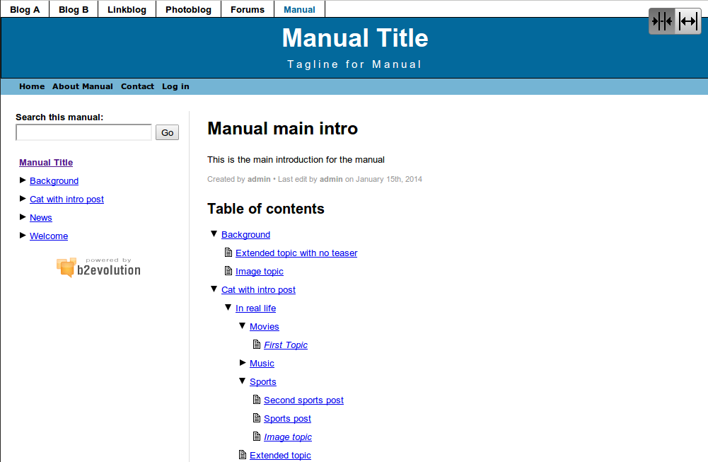Click admin after Last edit by
The width and height of the screenshot is (708, 462).
(331, 179)
